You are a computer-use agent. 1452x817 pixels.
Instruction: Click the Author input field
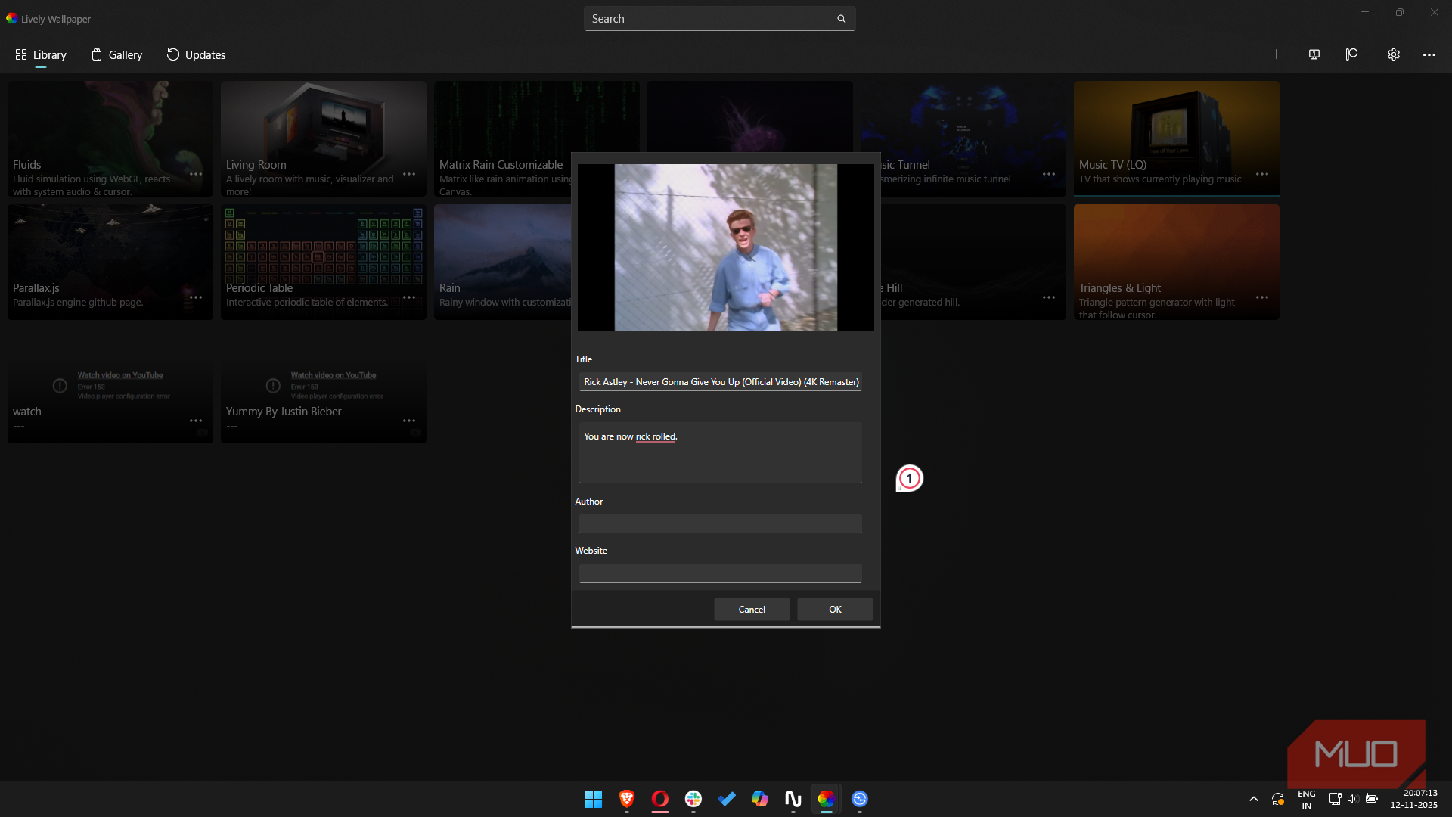(x=720, y=523)
